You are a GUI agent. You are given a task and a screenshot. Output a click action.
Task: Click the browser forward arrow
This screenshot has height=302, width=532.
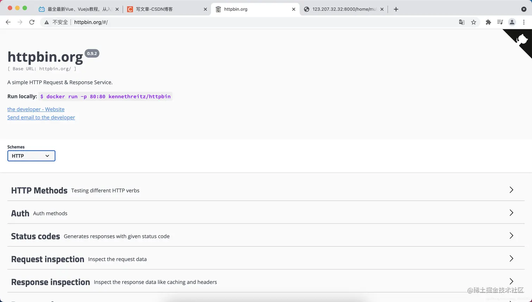20,22
